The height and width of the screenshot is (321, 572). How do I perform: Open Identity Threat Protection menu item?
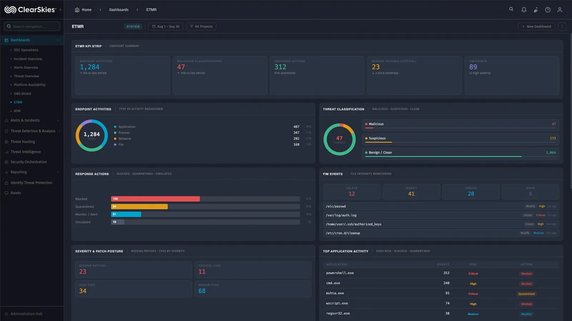(x=32, y=183)
